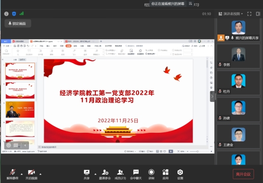Image resolution: width=263 pixels, height=183 pixels.
Task: Open the 应用 apps icon
Action: [x=165, y=174]
